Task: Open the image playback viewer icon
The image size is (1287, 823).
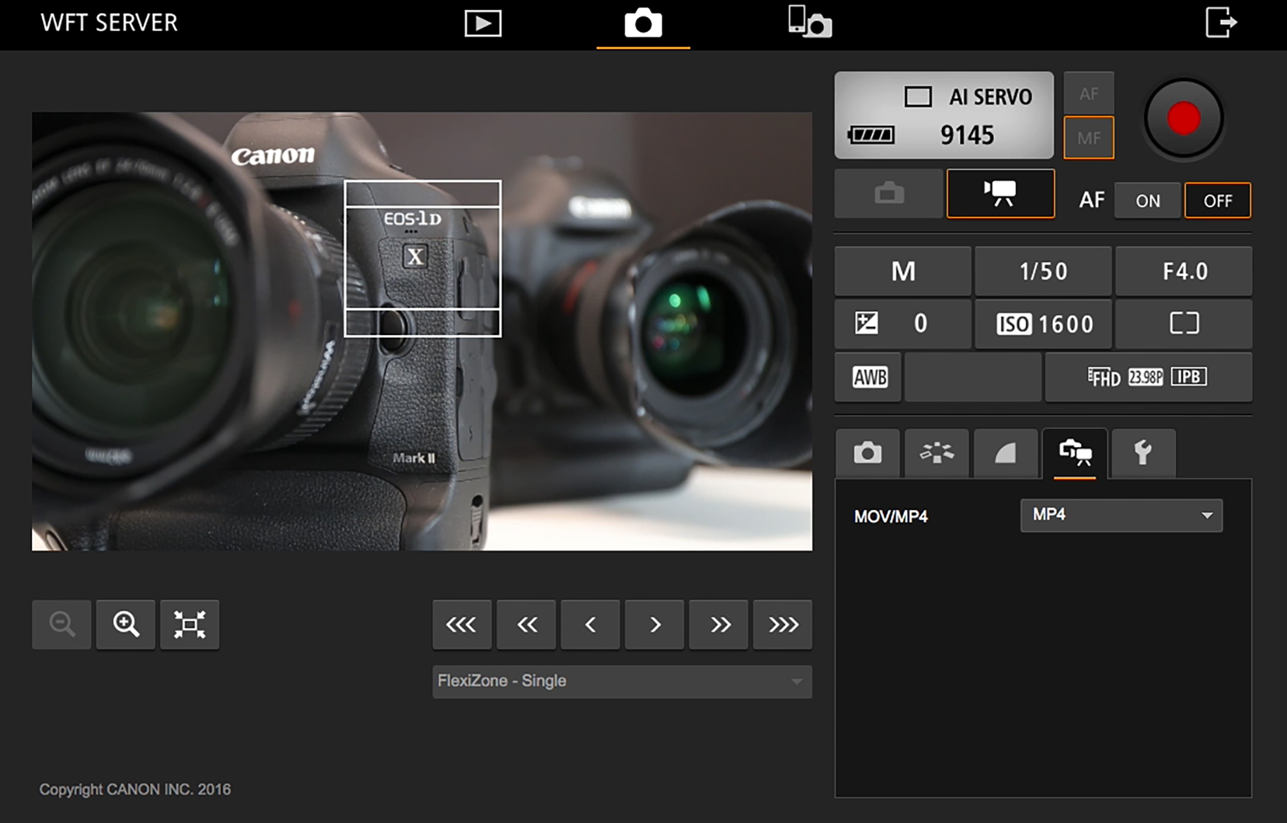Action: (483, 23)
